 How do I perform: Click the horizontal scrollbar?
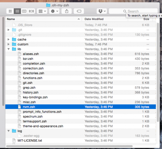point(69,146)
